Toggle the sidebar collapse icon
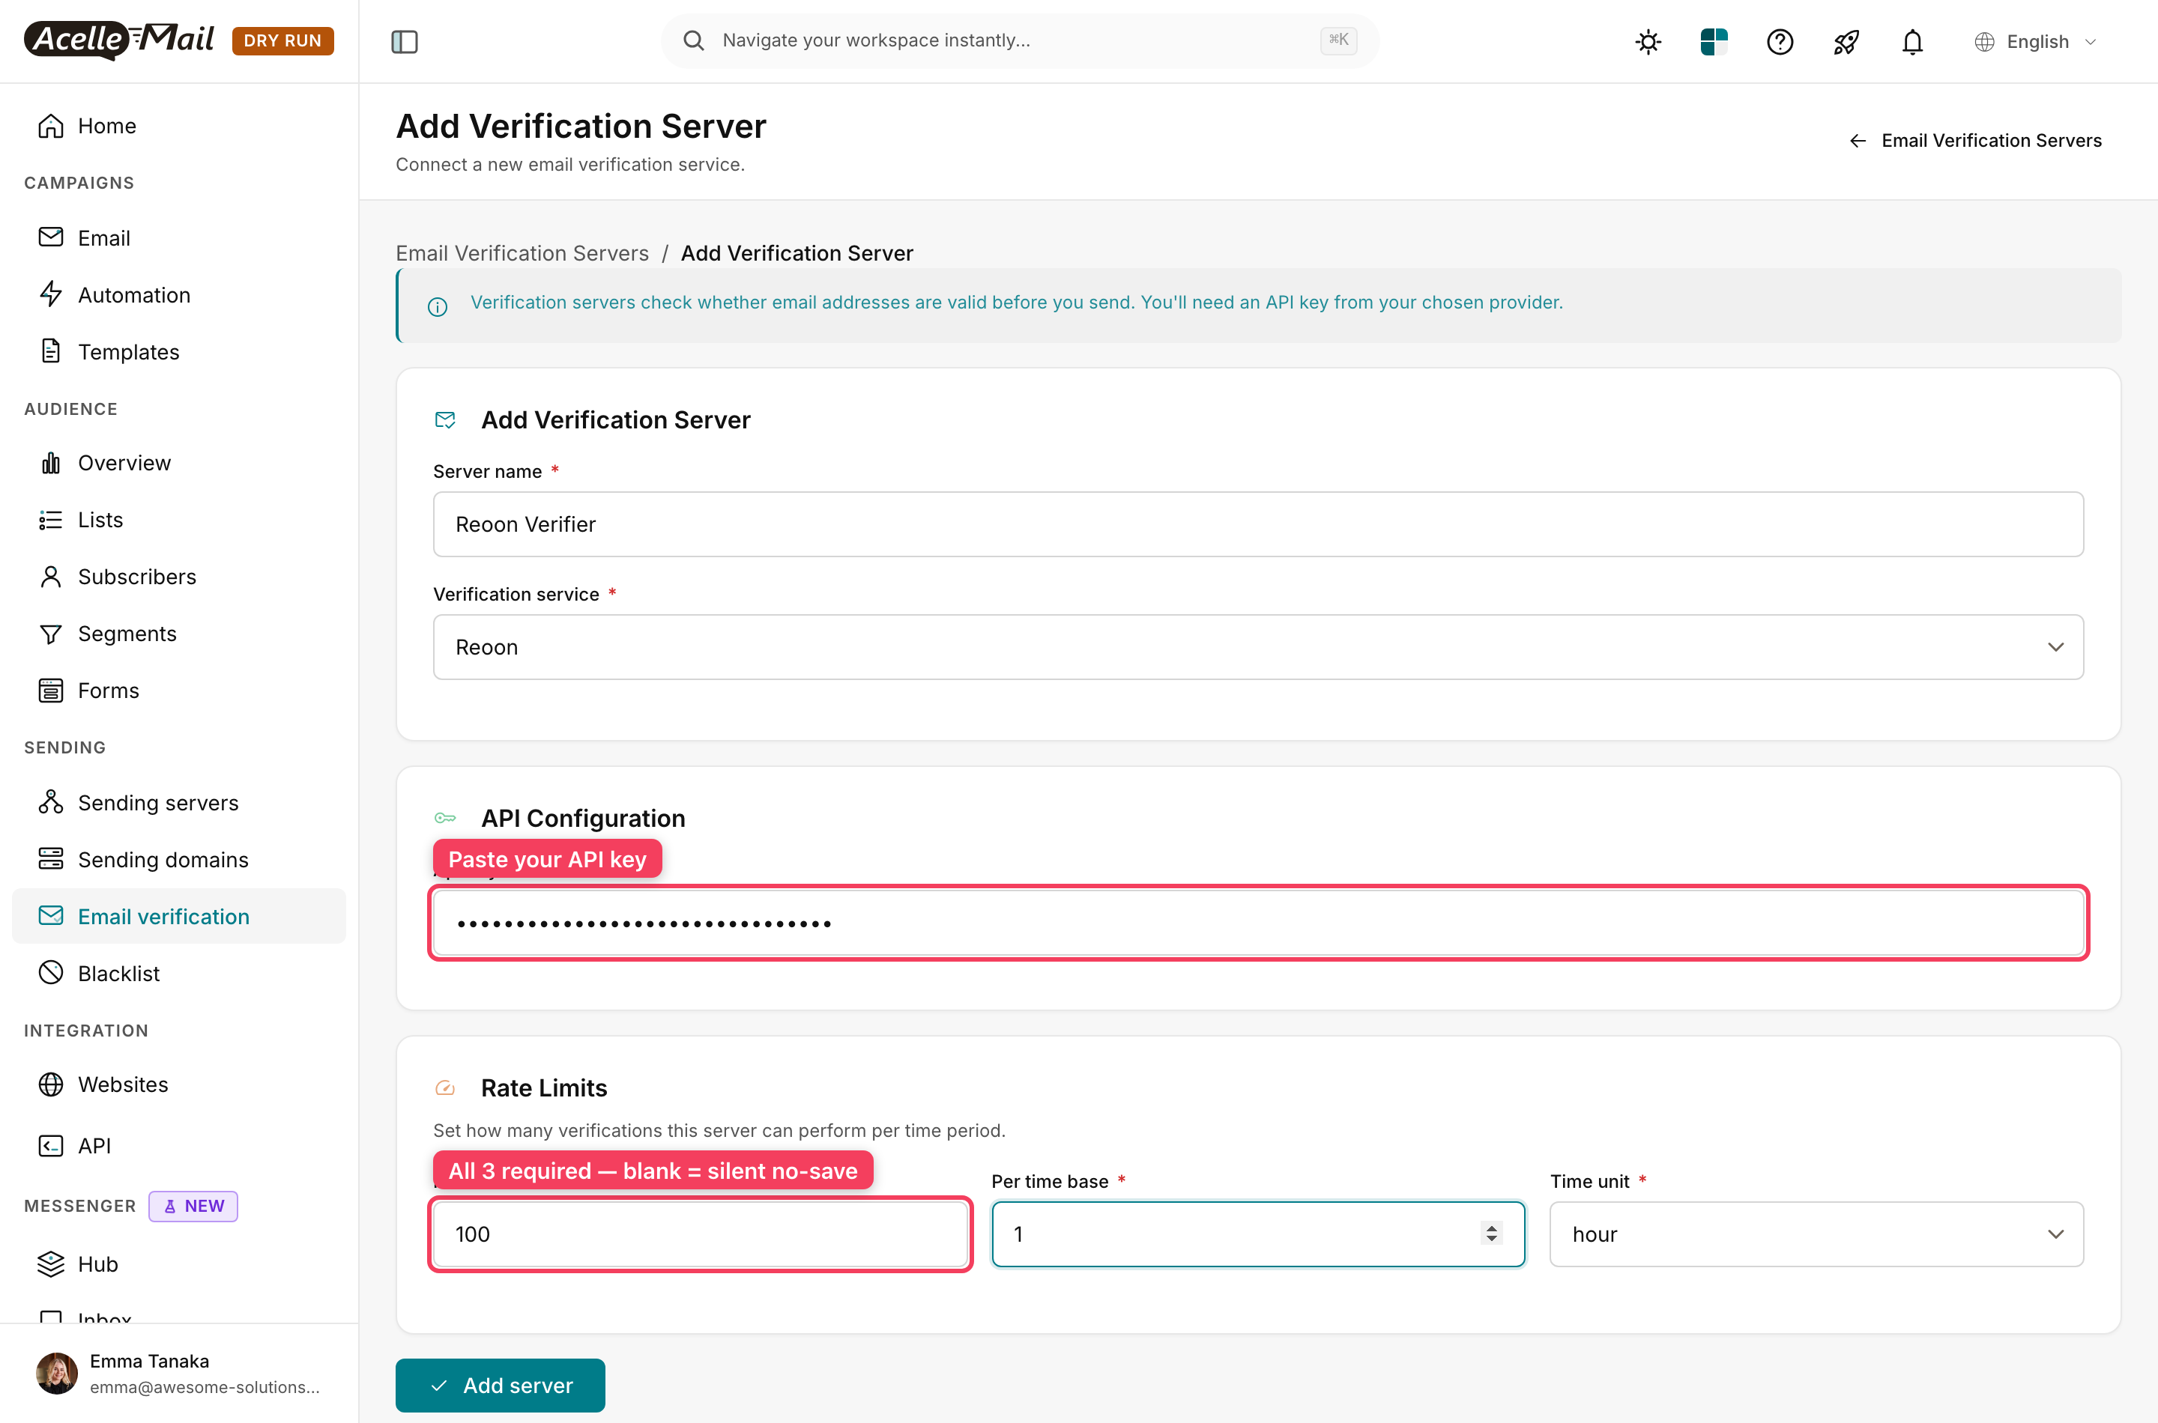 (x=404, y=42)
